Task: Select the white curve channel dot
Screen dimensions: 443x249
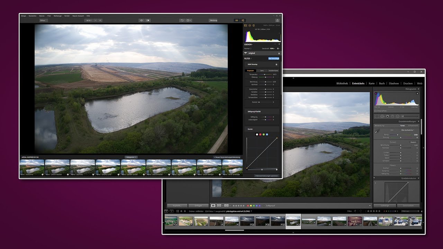Action: [257, 134]
